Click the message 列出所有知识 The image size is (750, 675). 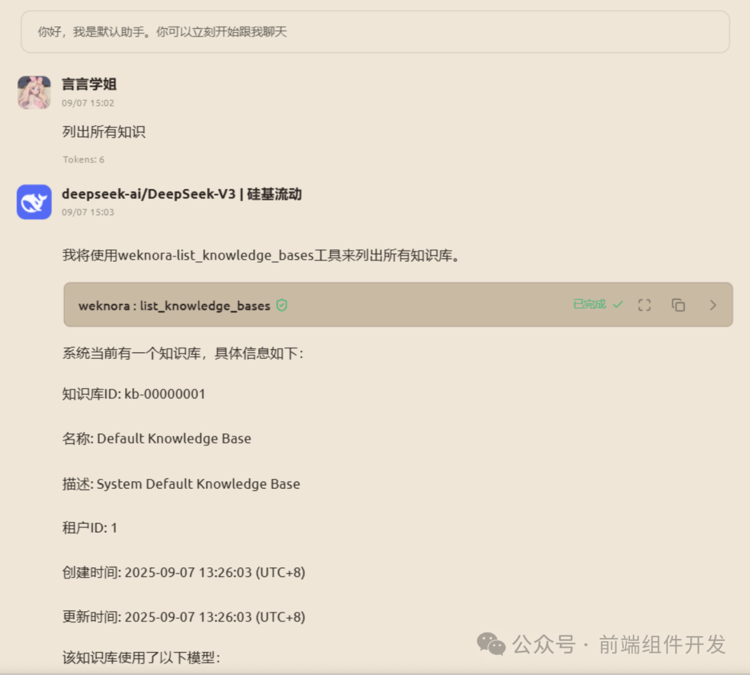coord(104,131)
